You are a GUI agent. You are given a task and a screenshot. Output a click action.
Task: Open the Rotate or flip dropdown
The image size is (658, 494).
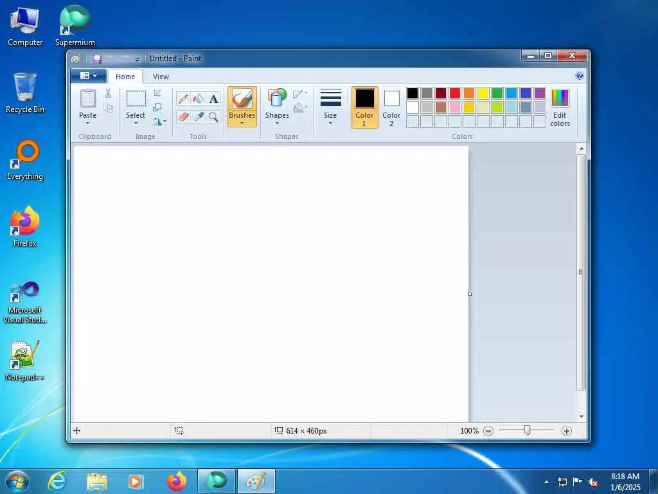tap(159, 122)
